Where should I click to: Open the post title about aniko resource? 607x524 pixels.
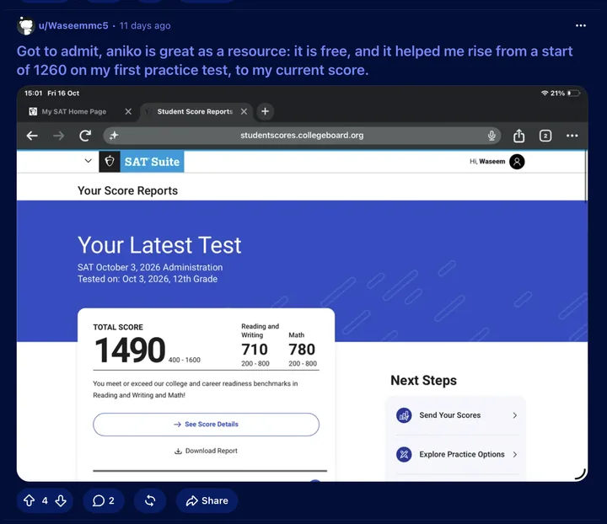coord(294,61)
